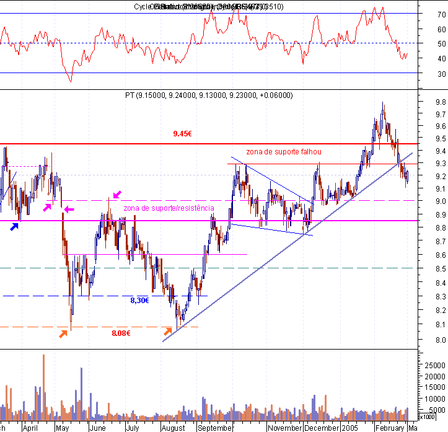Image resolution: width=448 pixels, height=432 pixels.
Task: Click the 10000 value on volume axis
Action: pos(435,399)
